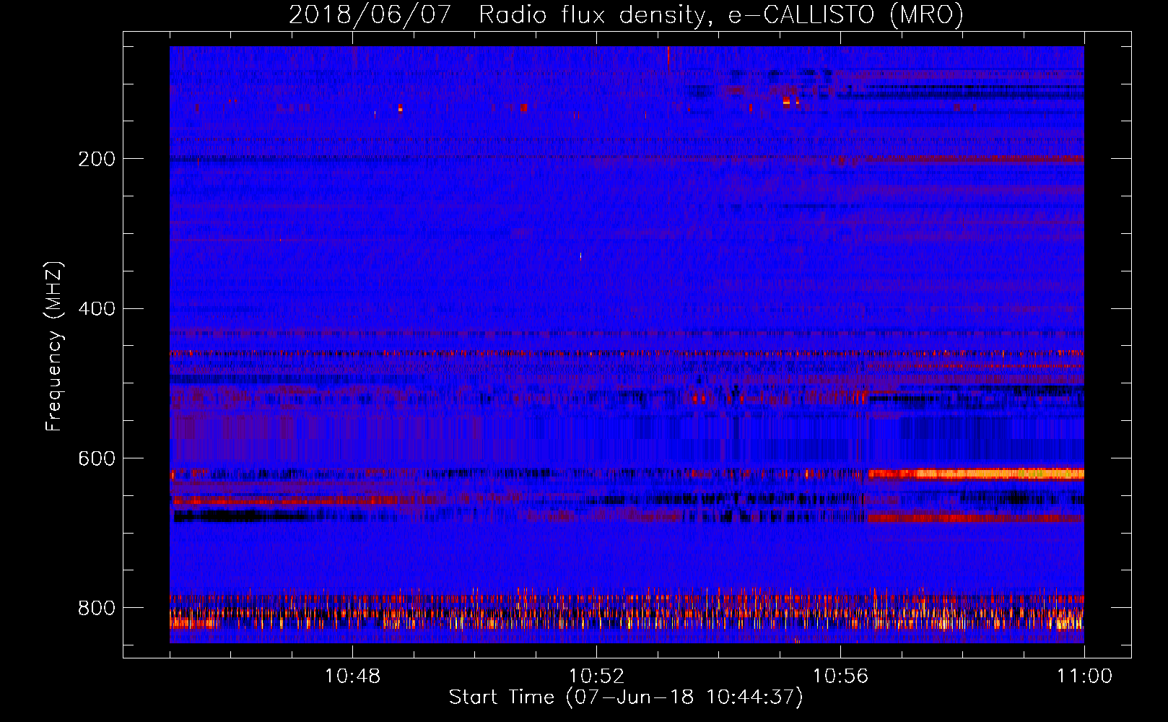This screenshot has height=722, width=1168.
Task: Select the 400 frequency axis label
Action: [x=97, y=309]
